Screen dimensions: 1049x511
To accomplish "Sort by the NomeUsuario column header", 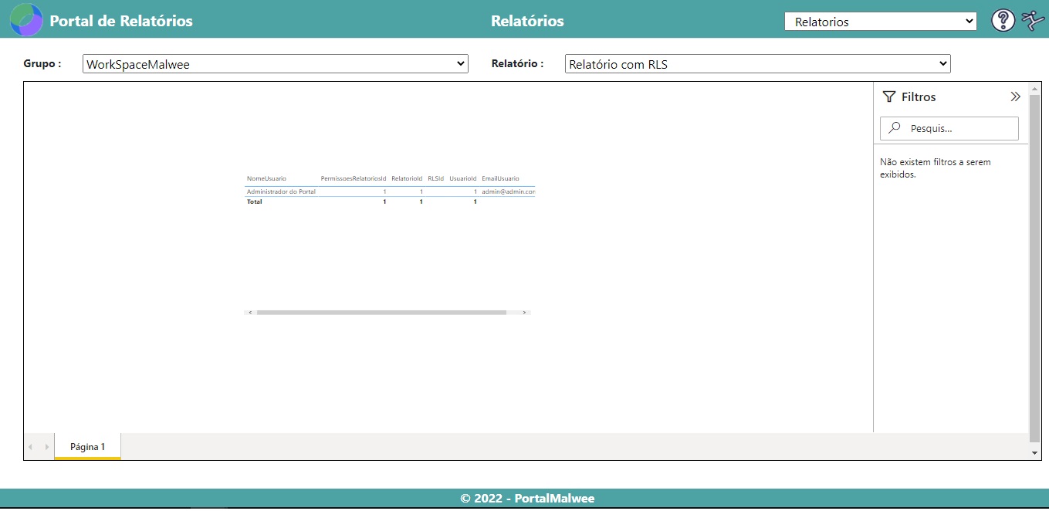I will pos(266,178).
